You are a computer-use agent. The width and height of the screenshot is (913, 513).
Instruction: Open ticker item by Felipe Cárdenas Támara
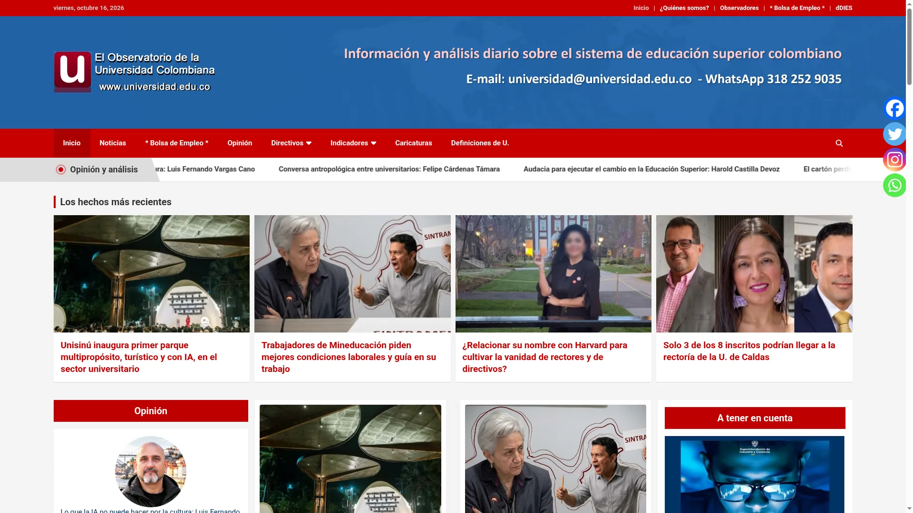[x=389, y=169]
